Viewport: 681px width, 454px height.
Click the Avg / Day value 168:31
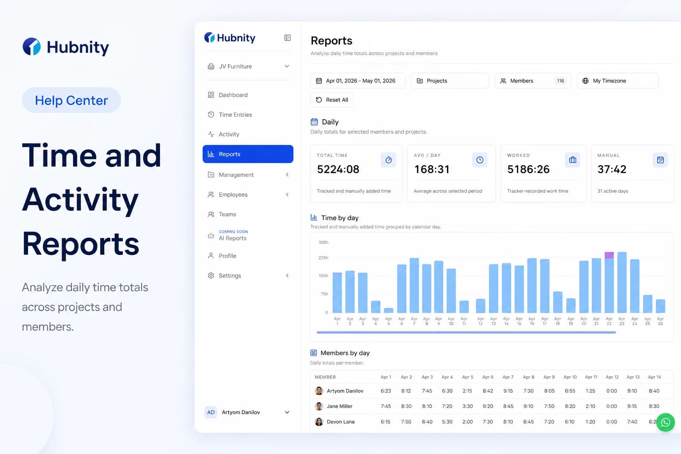point(432,169)
